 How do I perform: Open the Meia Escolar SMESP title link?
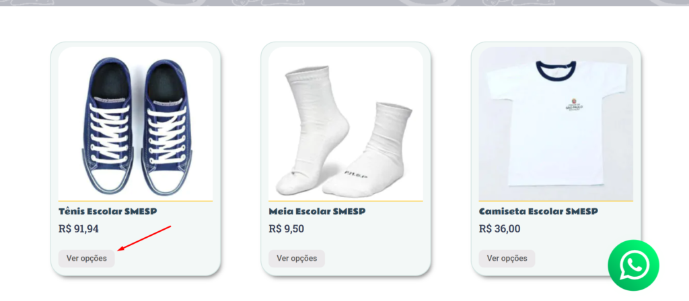317,212
